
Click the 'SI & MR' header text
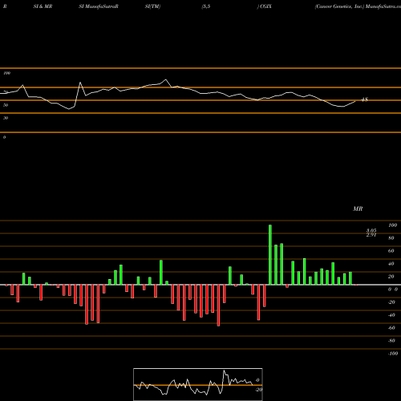43,6
